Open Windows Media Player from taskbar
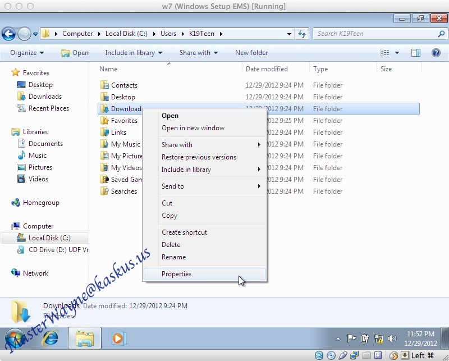The width and height of the screenshot is (449, 361). pyautogui.click(x=118, y=339)
